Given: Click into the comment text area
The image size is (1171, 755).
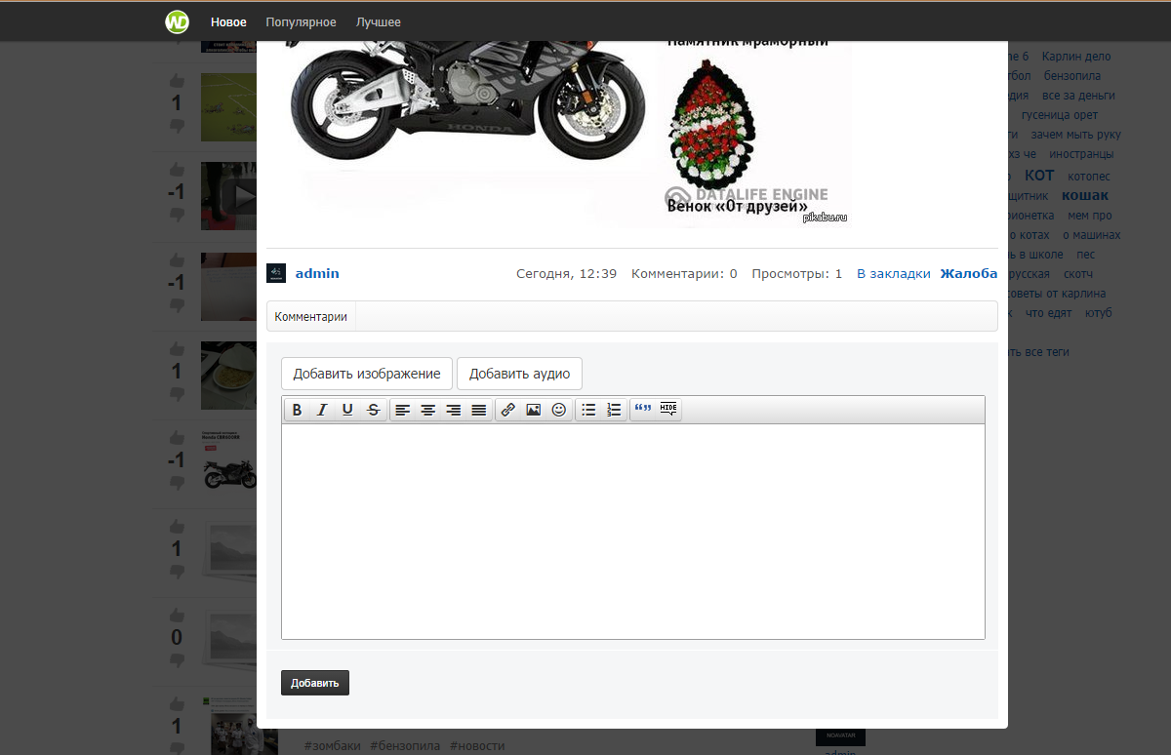Looking at the screenshot, I should point(633,532).
